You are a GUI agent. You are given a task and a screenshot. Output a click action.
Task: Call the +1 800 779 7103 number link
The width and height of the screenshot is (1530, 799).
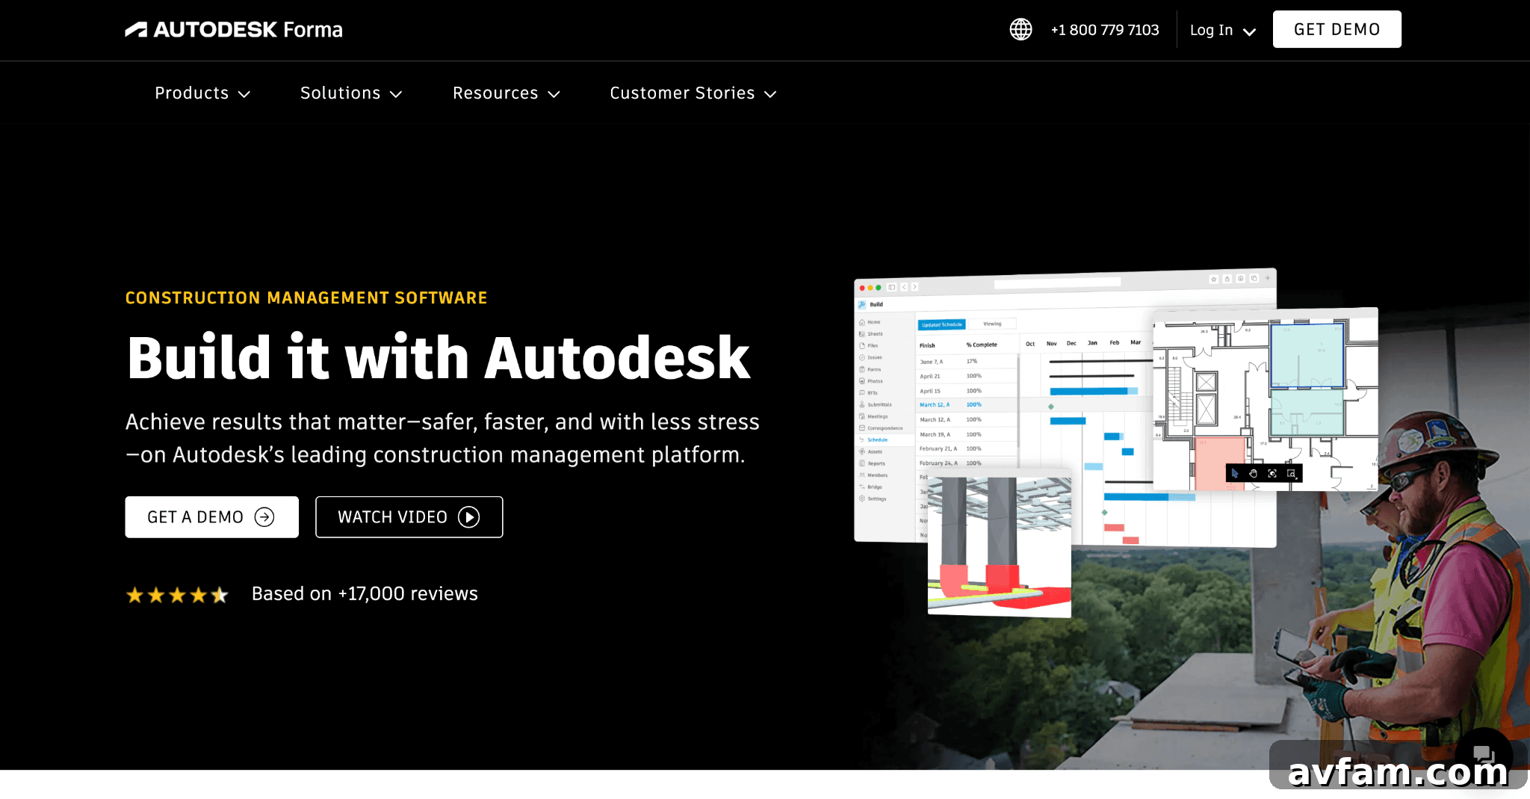point(1104,30)
